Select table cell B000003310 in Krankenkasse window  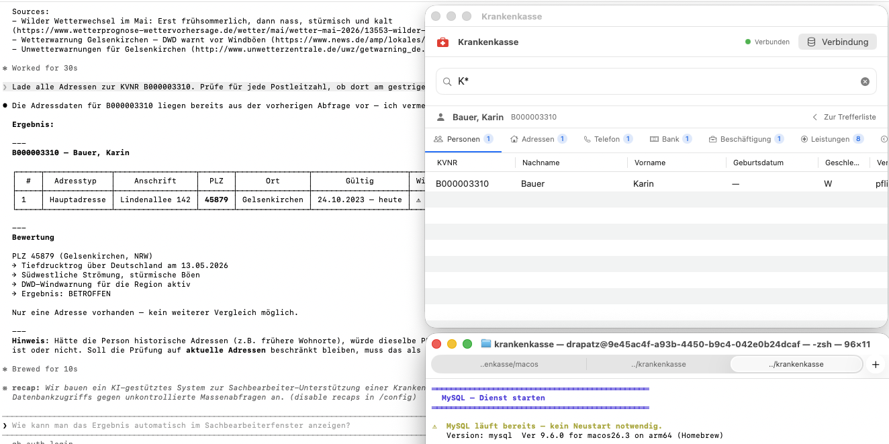(x=462, y=183)
